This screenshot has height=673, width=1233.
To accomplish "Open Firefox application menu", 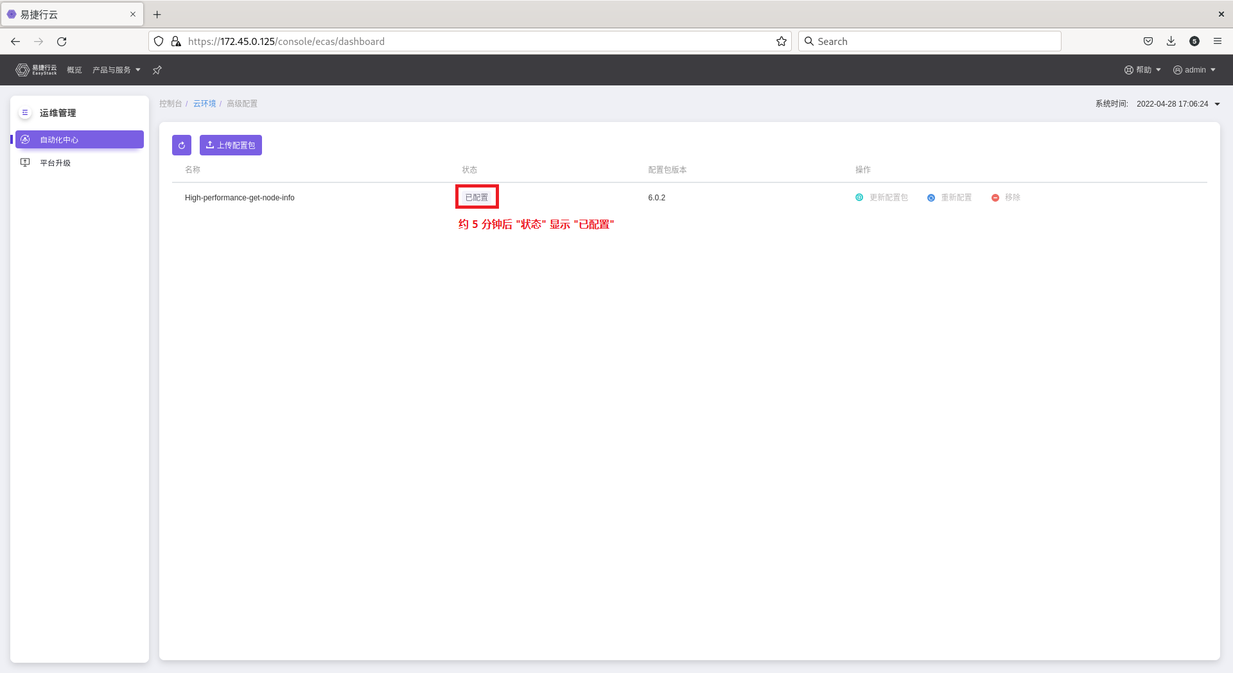I will tap(1217, 41).
